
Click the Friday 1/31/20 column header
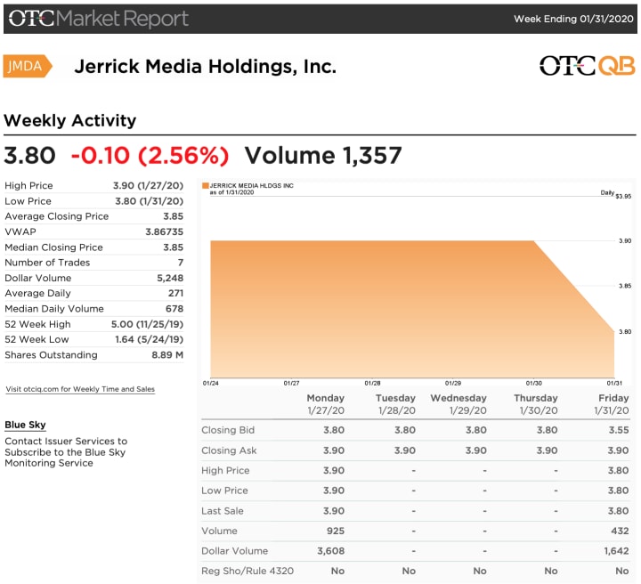[612, 404]
